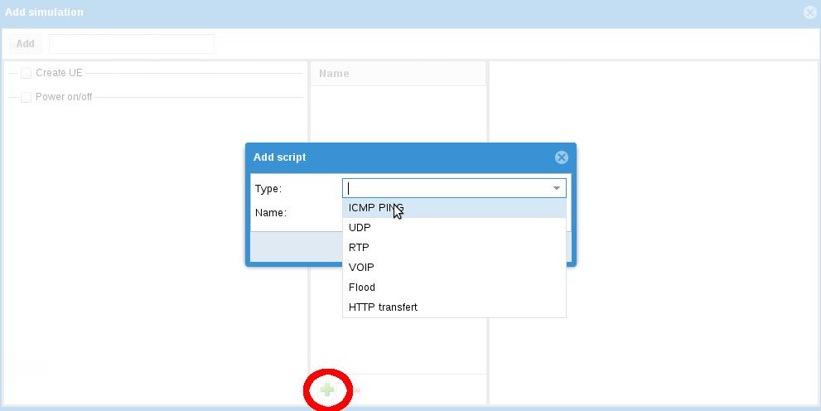This screenshot has width=821, height=411.
Task: Click the Name: label in Add script
Action: [x=271, y=213]
